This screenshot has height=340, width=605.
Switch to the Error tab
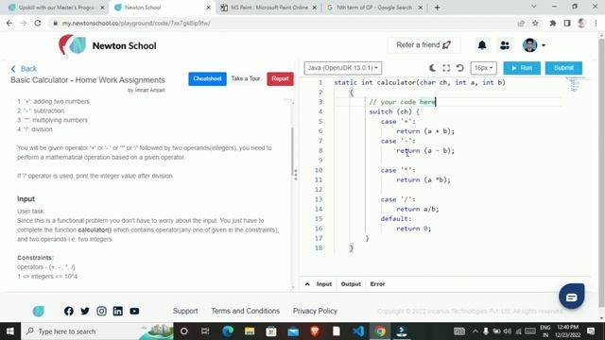click(377, 284)
